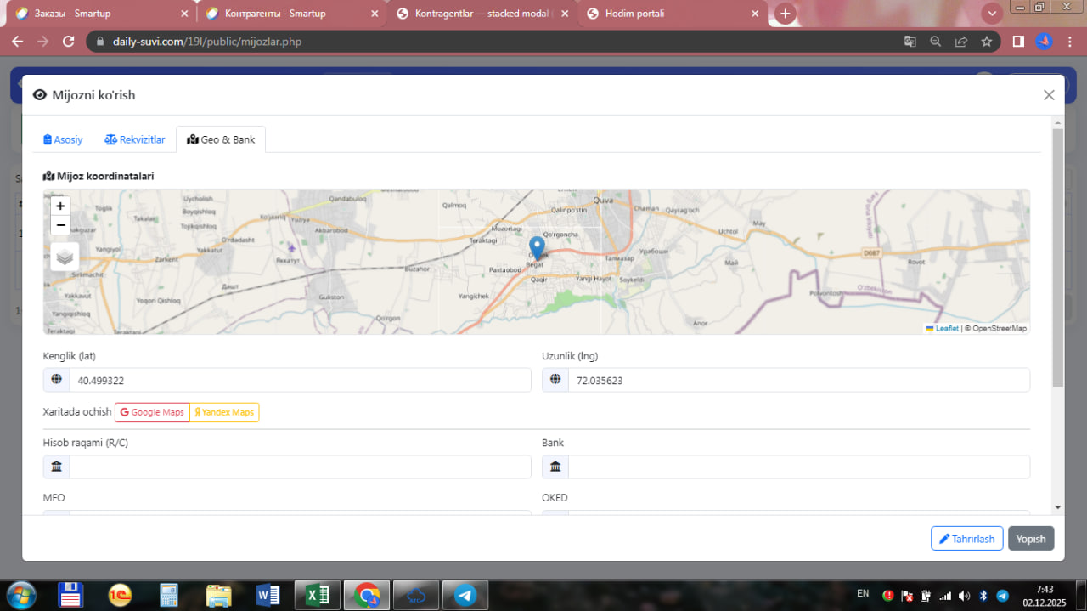Image resolution: width=1087 pixels, height=611 pixels.
Task: Zoom in on the map
Action: [60, 206]
